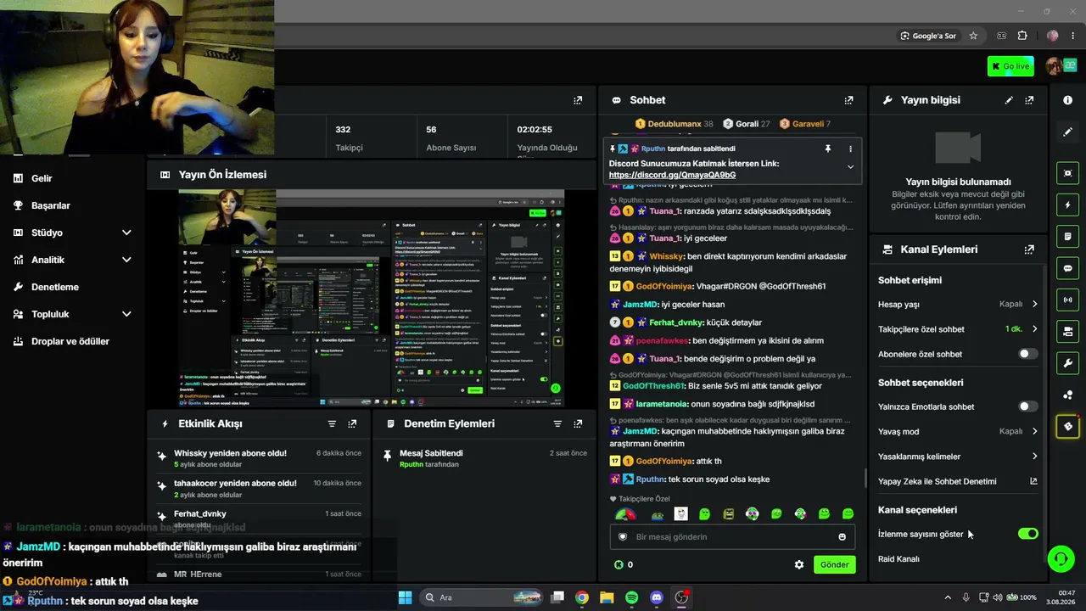Pop out the Denetim Eylemleri panel

(578, 423)
